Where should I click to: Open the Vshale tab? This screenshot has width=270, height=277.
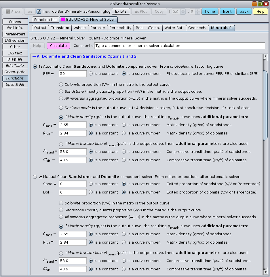tap(80, 28)
